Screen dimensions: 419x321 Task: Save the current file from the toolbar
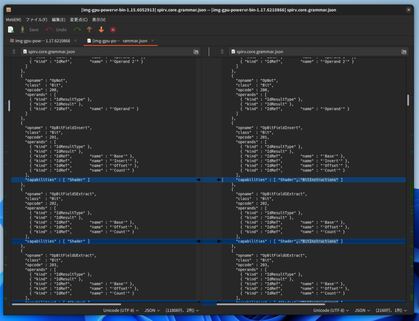click(x=29, y=29)
